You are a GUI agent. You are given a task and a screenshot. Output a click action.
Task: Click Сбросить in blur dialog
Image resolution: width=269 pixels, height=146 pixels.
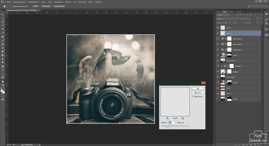pos(198,93)
